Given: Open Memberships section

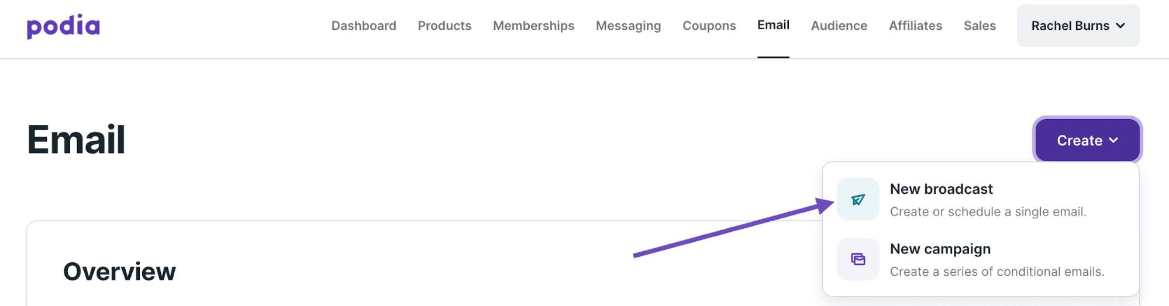Looking at the screenshot, I should coord(533,26).
